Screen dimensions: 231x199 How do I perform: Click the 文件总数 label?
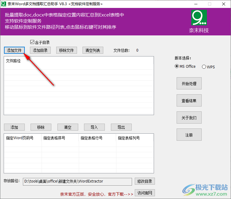tap(122, 50)
